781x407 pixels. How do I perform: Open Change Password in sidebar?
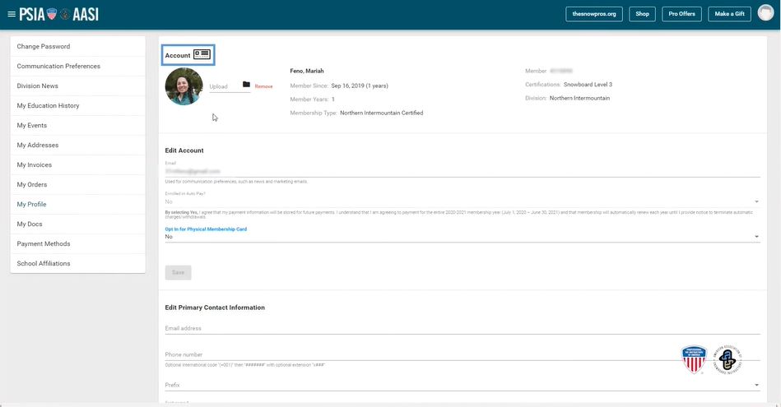tap(44, 47)
